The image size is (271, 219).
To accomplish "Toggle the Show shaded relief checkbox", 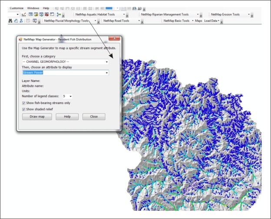I will 24,109.
